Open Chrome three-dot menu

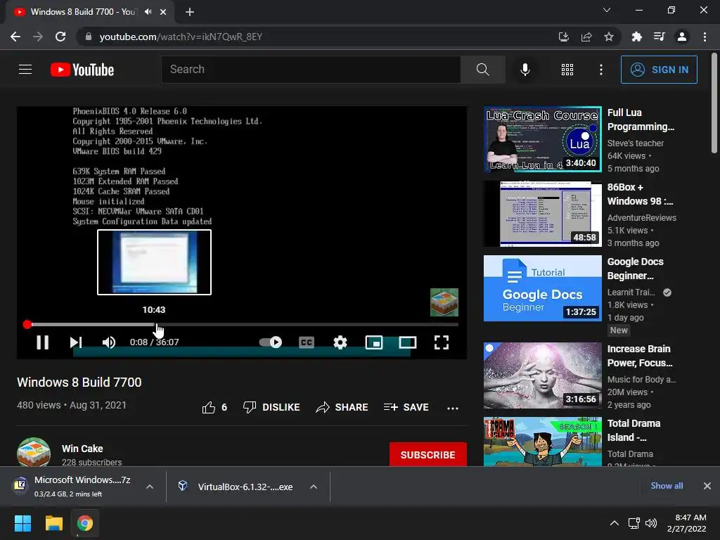point(705,37)
